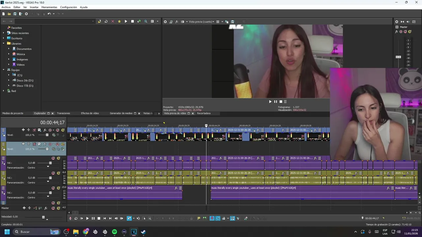This screenshot has width=422, height=237.
Task: Adjust the Vol. slider on audio track 3
Action: pyautogui.click(x=50, y=163)
